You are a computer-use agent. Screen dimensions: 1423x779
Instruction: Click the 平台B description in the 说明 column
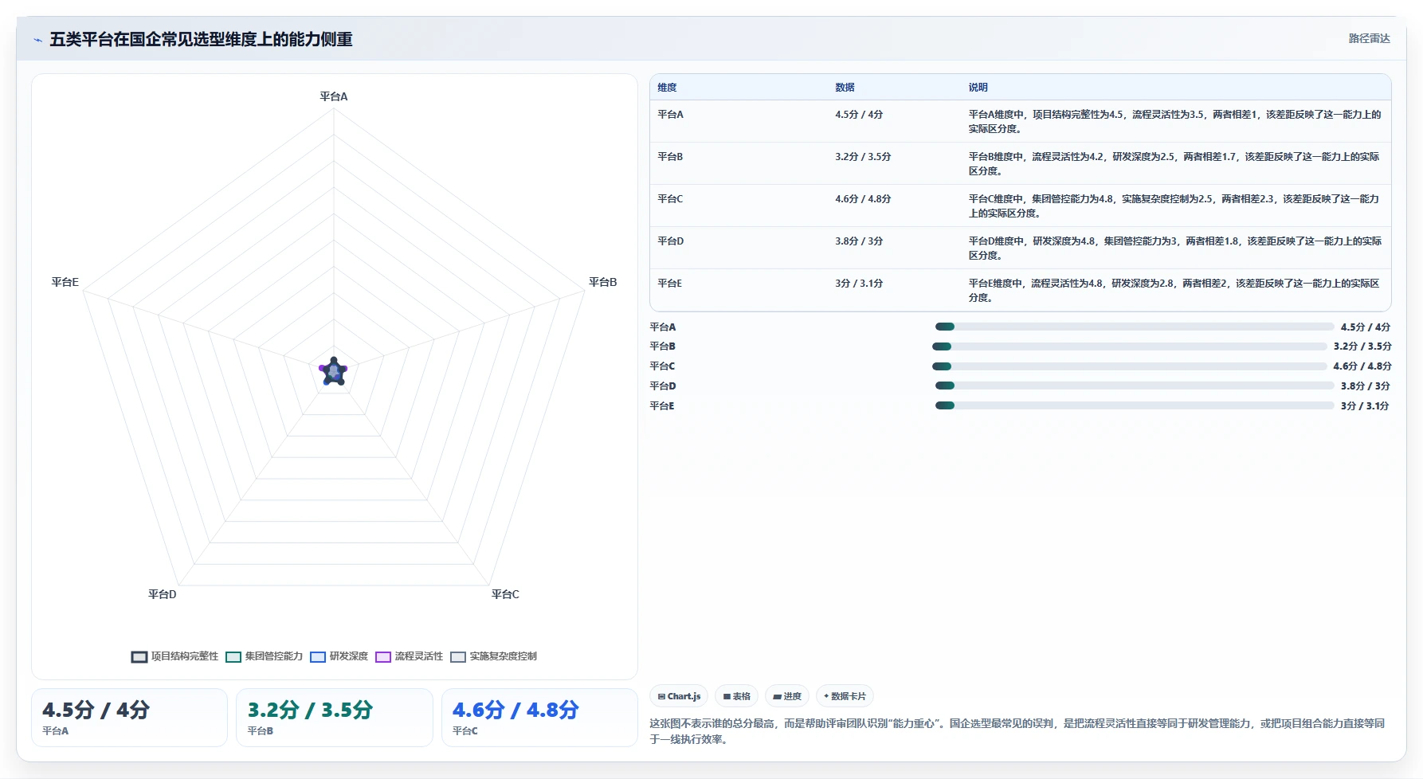[x=1174, y=164]
